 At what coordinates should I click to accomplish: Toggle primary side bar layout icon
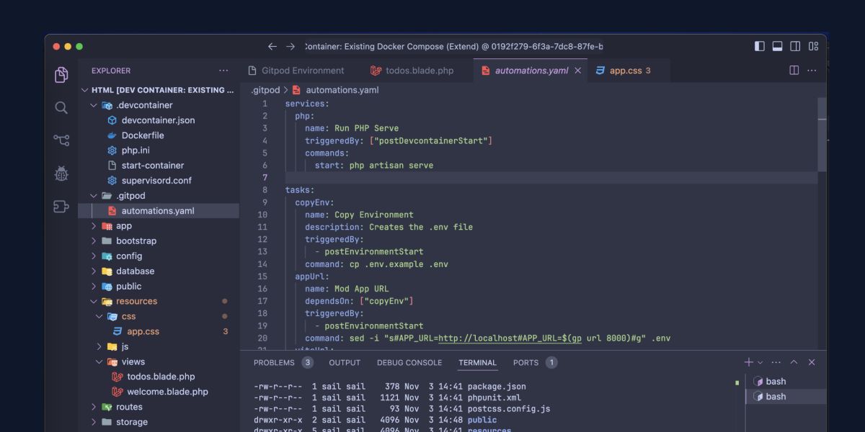760,46
